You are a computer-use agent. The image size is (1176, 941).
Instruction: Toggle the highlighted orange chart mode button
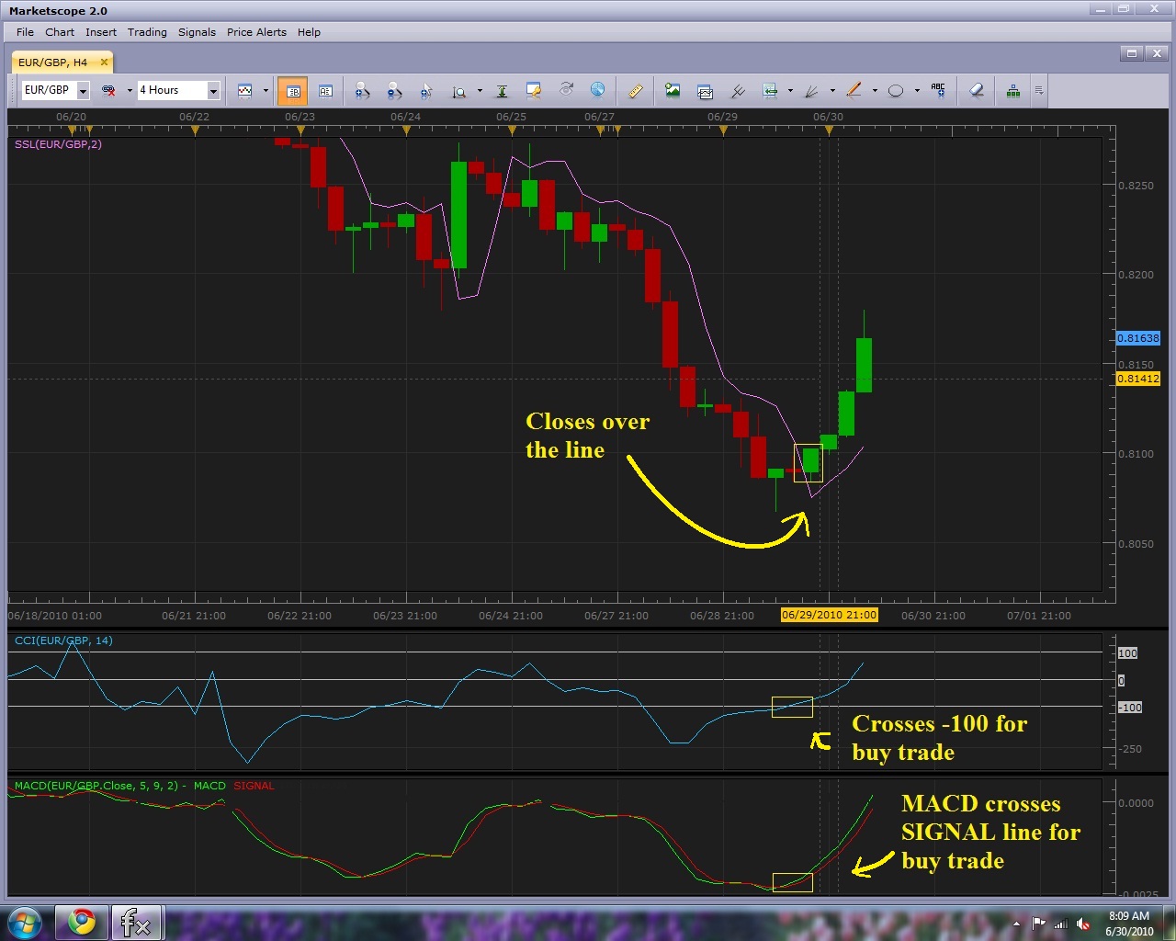point(293,91)
